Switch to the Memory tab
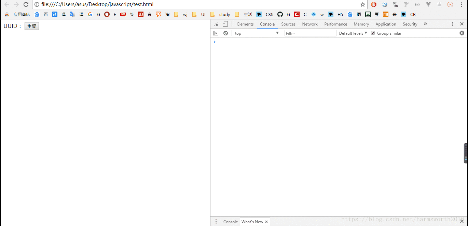 (361, 24)
